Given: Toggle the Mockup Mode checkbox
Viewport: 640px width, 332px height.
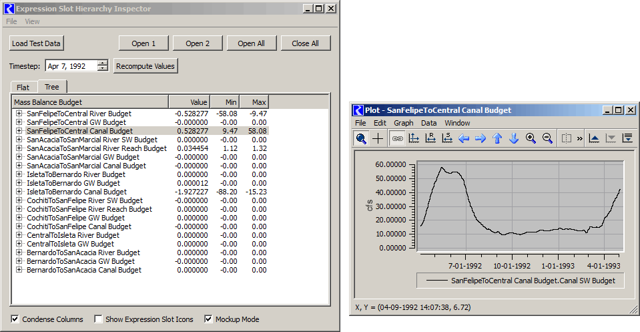Looking at the screenshot, I should [209, 319].
